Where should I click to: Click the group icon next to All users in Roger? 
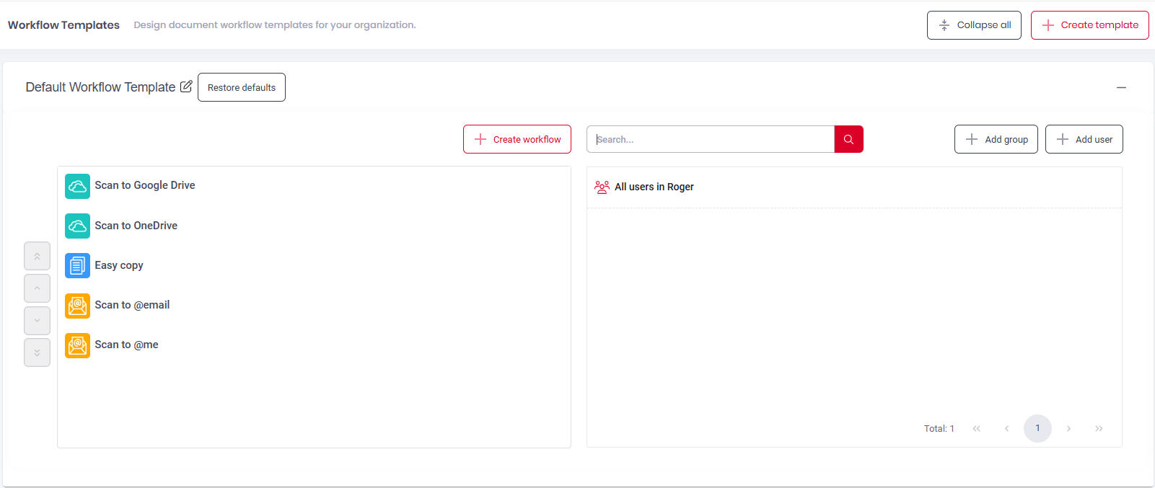pyautogui.click(x=602, y=187)
